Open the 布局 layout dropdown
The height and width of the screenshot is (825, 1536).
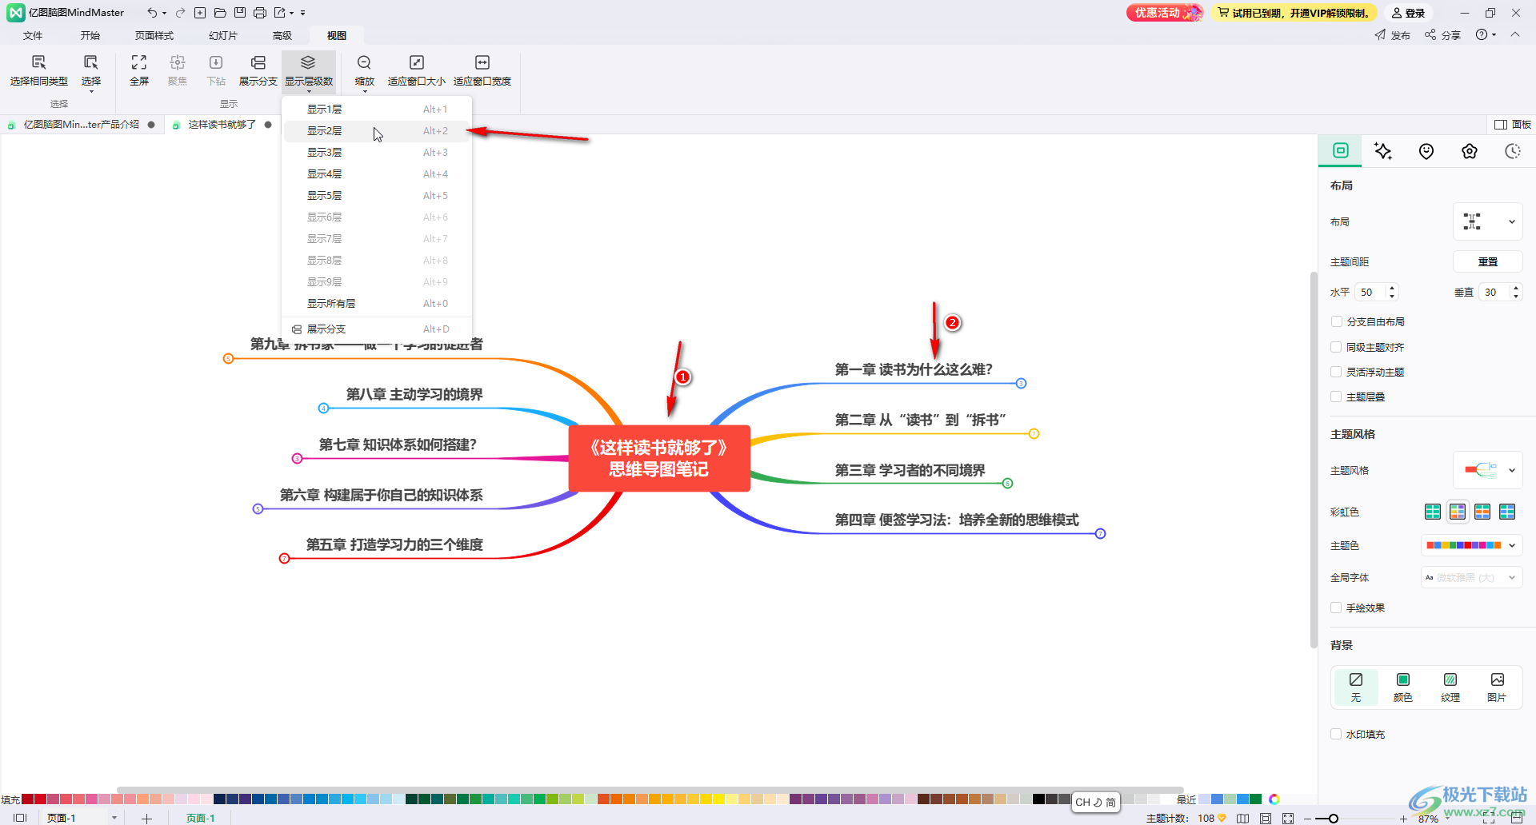pyautogui.click(x=1487, y=221)
